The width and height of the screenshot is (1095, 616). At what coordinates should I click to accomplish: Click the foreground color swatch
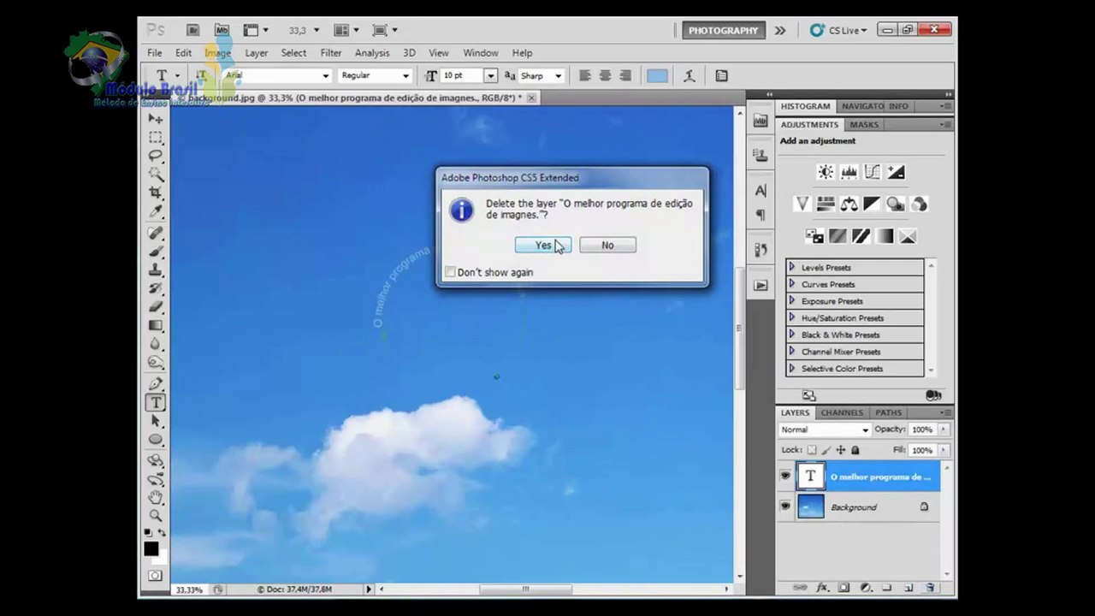click(151, 548)
